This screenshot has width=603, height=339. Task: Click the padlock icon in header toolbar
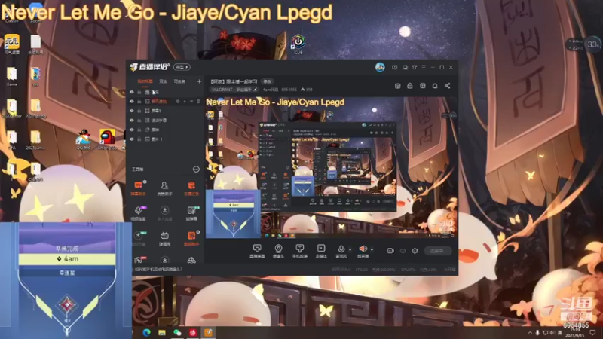410,86
